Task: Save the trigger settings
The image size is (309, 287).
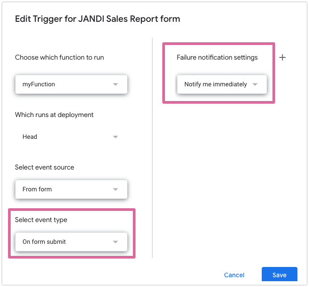Action: click(x=279, y=275)
